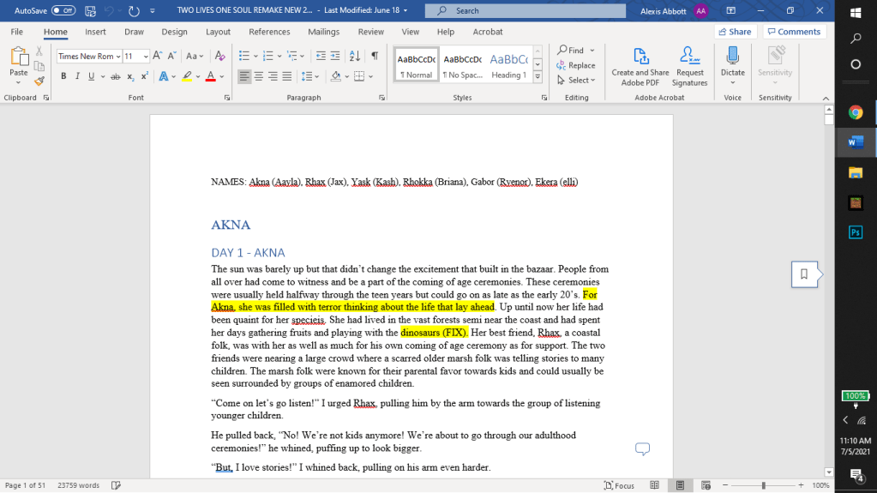Expand the font size dropdown
The width and height of the screenshot is (877, 493).
pos(146,57)
